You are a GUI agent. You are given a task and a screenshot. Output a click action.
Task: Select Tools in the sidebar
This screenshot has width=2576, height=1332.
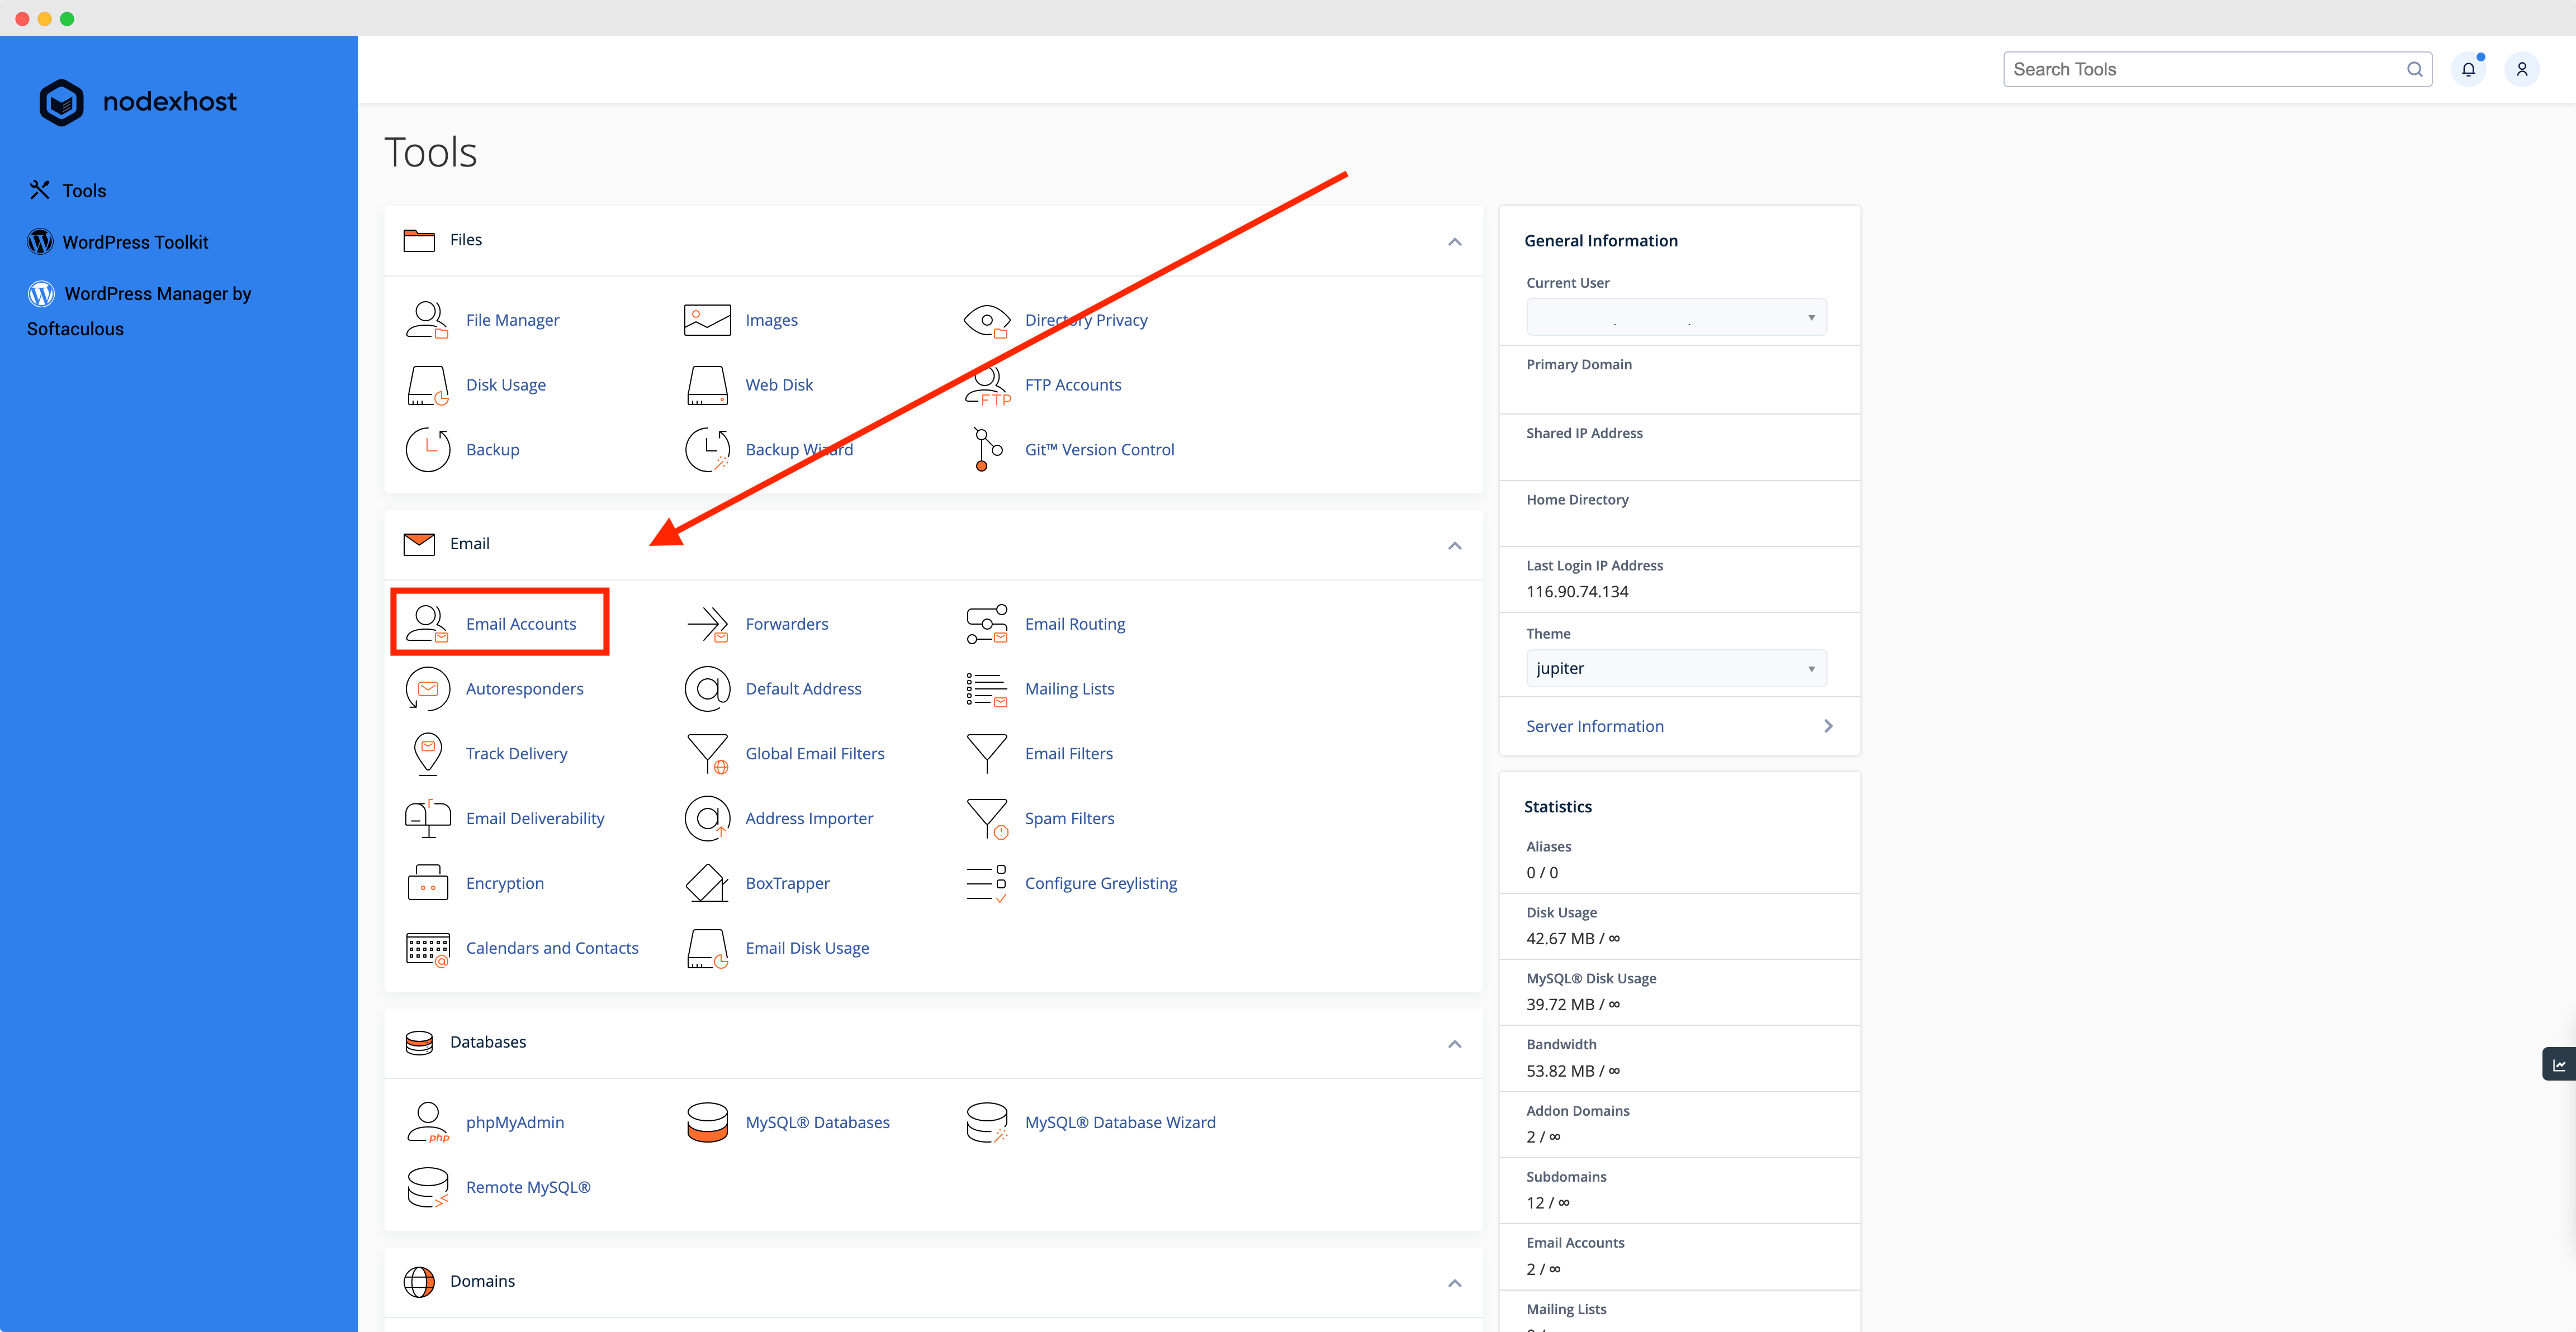tap(67, 190)
